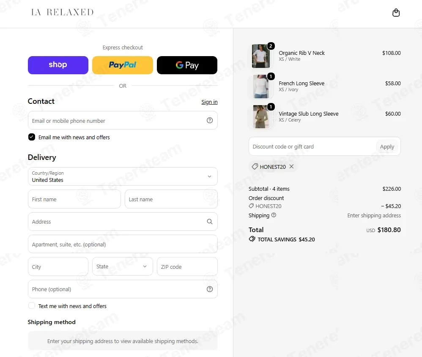Focus the Last name field
Viewport: 422px width, 357px height.
point(171,199)
